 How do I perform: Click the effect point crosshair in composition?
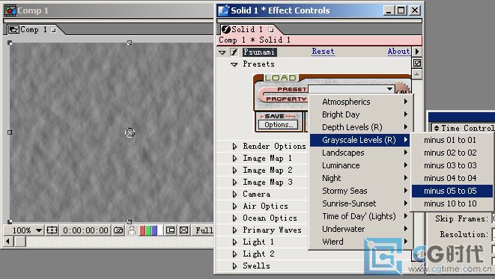(x=130, y=132)
